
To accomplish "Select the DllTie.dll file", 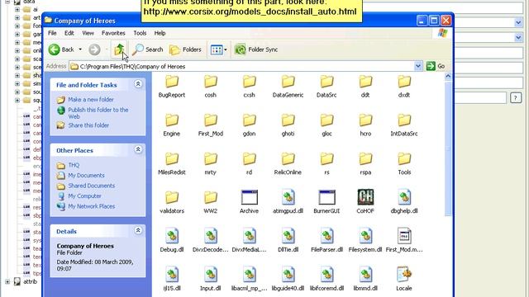I will tap(288, 241).
